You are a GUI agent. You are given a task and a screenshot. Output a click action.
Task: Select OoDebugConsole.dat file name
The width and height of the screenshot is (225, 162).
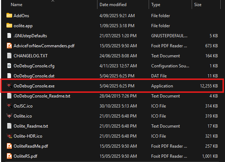pos(34,76)
